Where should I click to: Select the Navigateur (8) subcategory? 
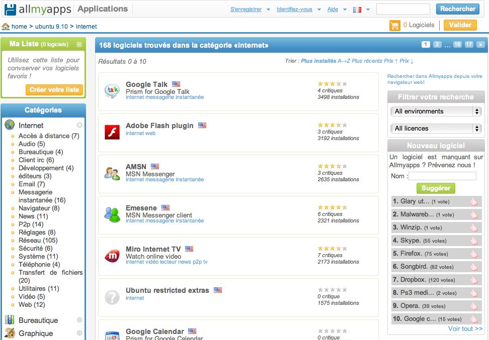pyautogui.click(x=39, y=208)
